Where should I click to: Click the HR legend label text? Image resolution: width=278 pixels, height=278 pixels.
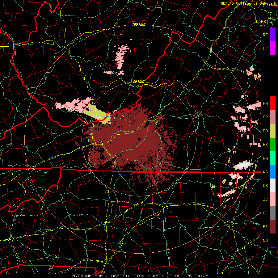(265, 145)
